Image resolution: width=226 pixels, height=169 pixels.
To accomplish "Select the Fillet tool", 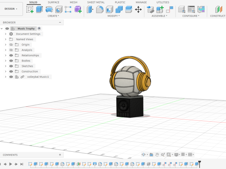I will tap(100, 9).
